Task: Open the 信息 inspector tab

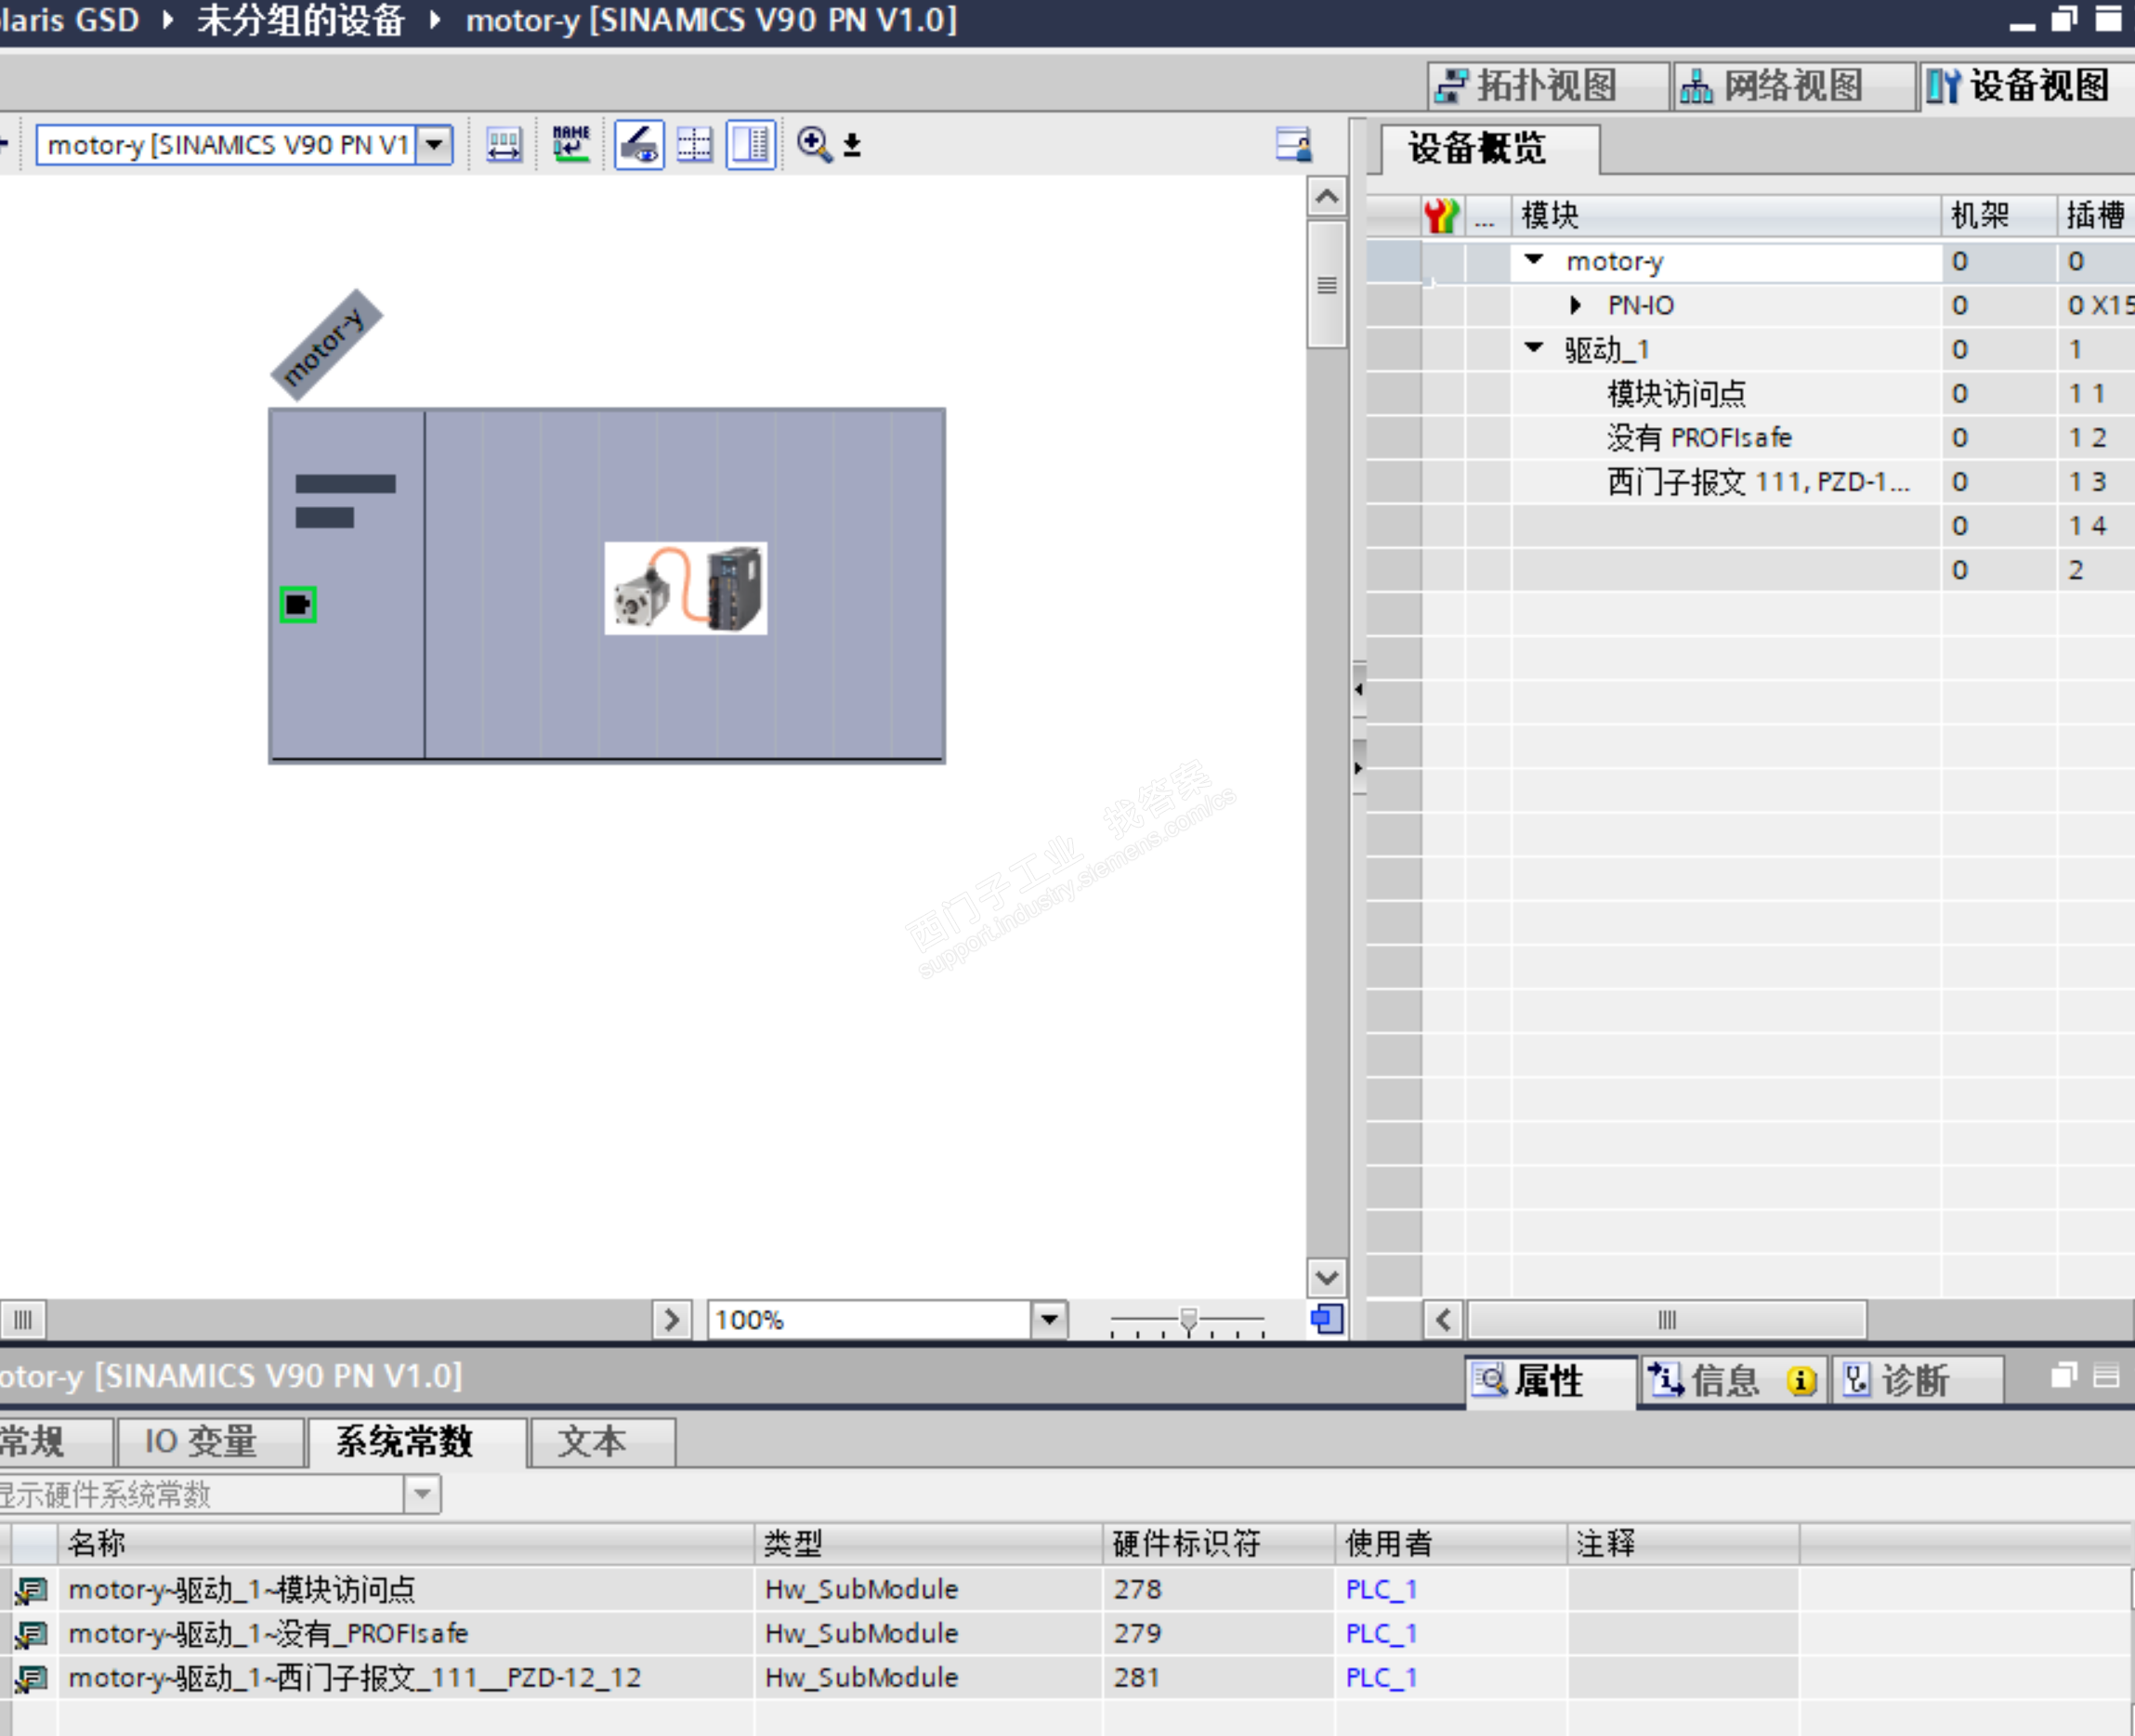Action: 1723,1381
